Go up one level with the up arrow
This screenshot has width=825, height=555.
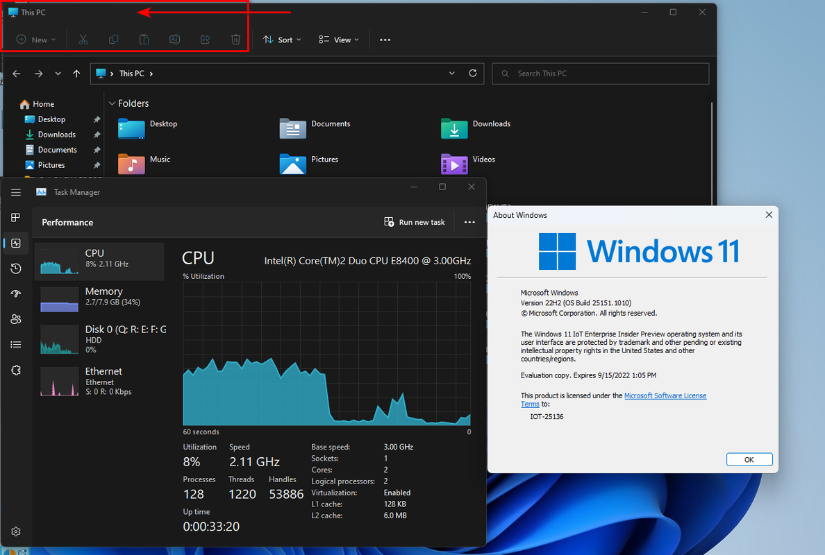[77, 74]
